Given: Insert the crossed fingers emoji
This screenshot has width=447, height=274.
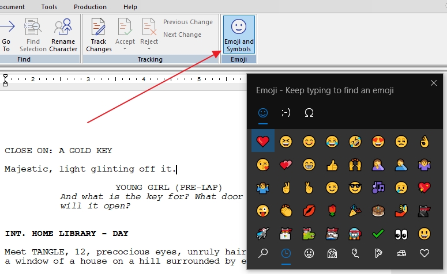Looking at the screenshot, I should 309,188.
